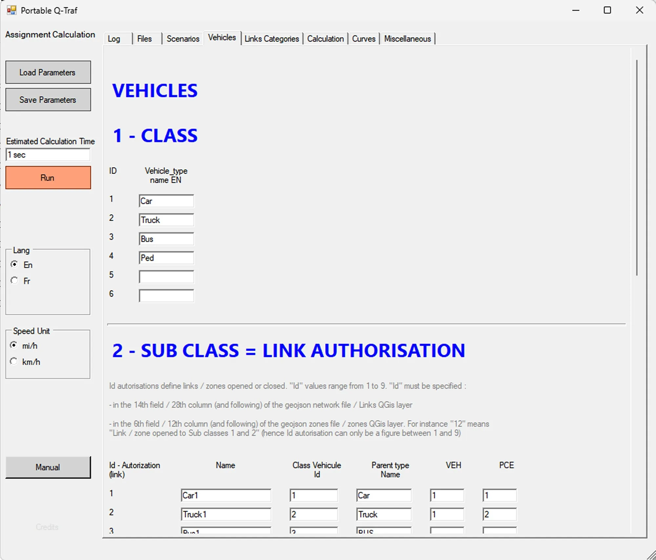This screenshot has width=656, height=560.
Task: Choose km/h speed unit
Action: pos(14,362)
